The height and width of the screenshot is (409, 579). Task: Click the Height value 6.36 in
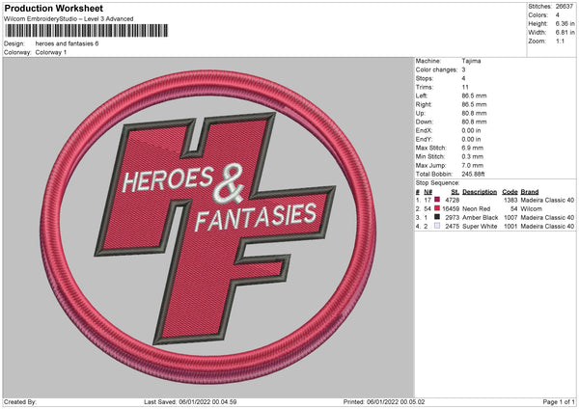pyautogui.click(x=565, y=23)
